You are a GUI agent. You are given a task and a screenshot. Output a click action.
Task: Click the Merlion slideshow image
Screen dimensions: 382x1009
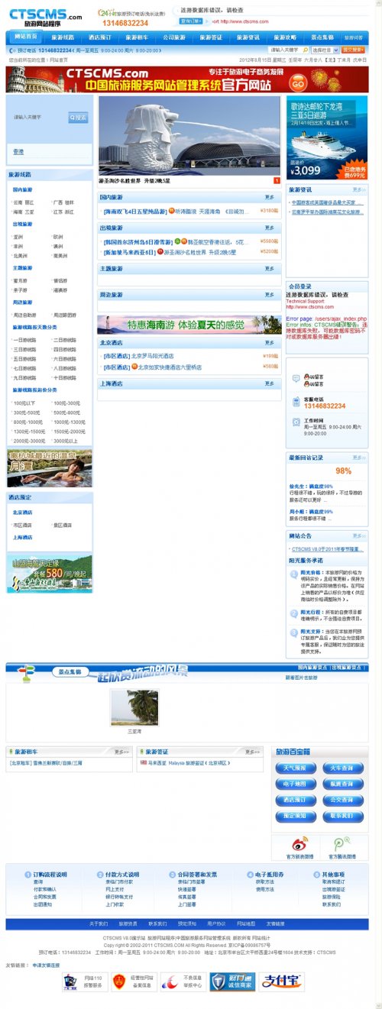pyautogui.click(x=189, y=135)
